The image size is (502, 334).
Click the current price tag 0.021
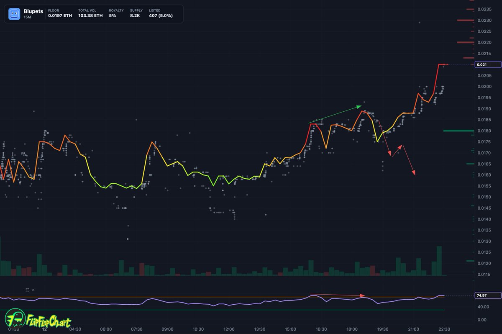pos(488,64)
